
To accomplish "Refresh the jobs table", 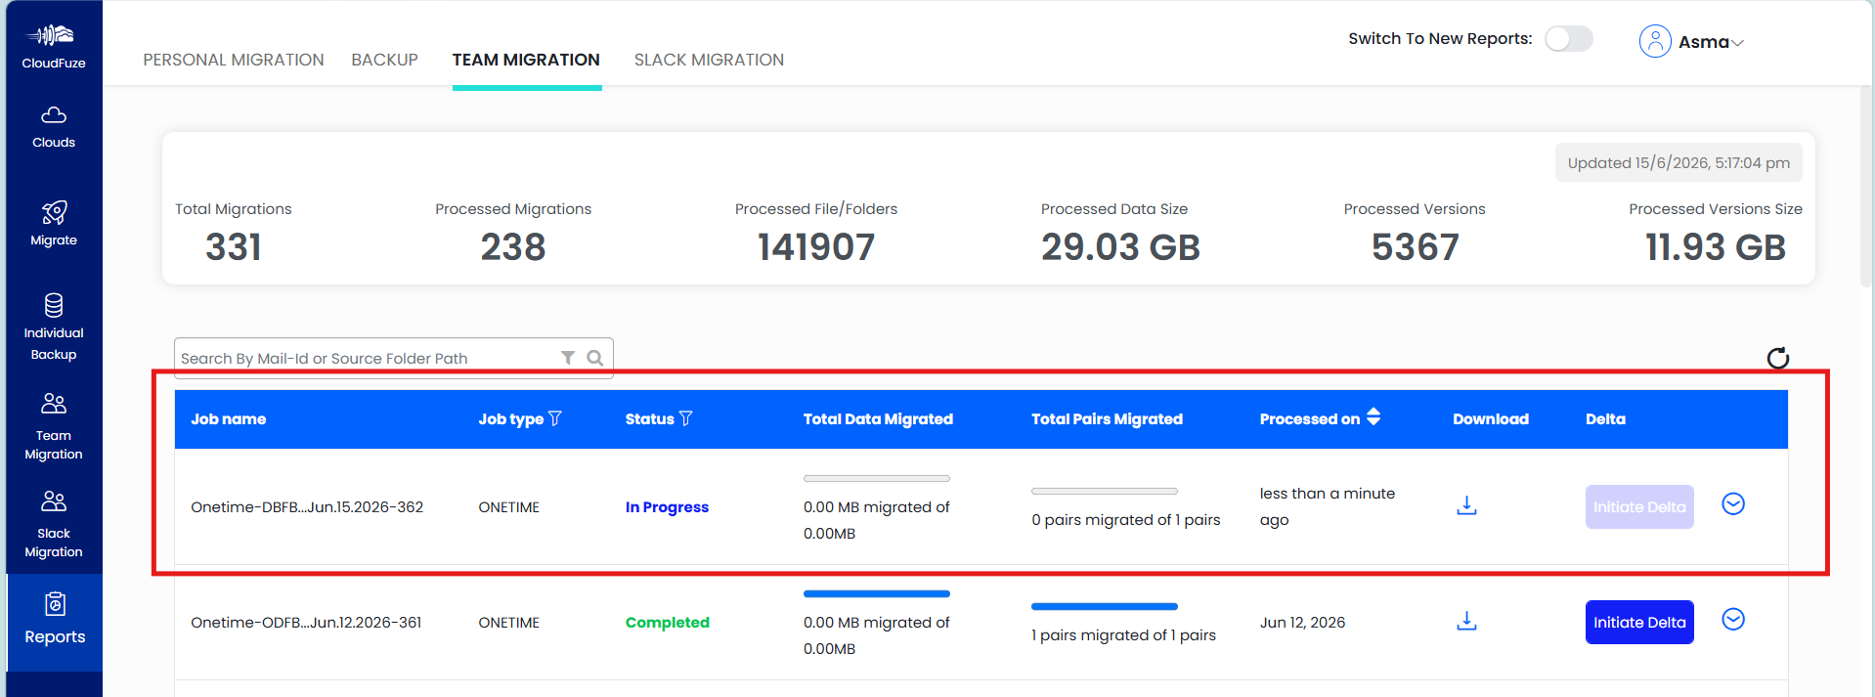I will tap(1777, 358).
